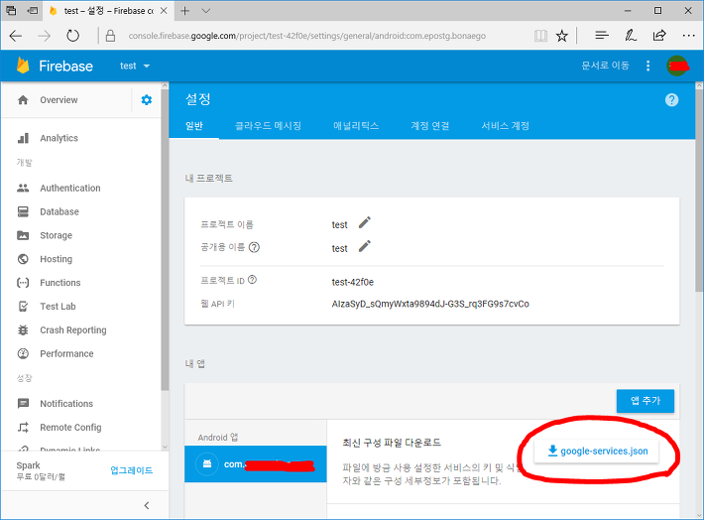Click the Hosting globe icon
The width and height of the screenshot is (704, 520).
(23, 259)
